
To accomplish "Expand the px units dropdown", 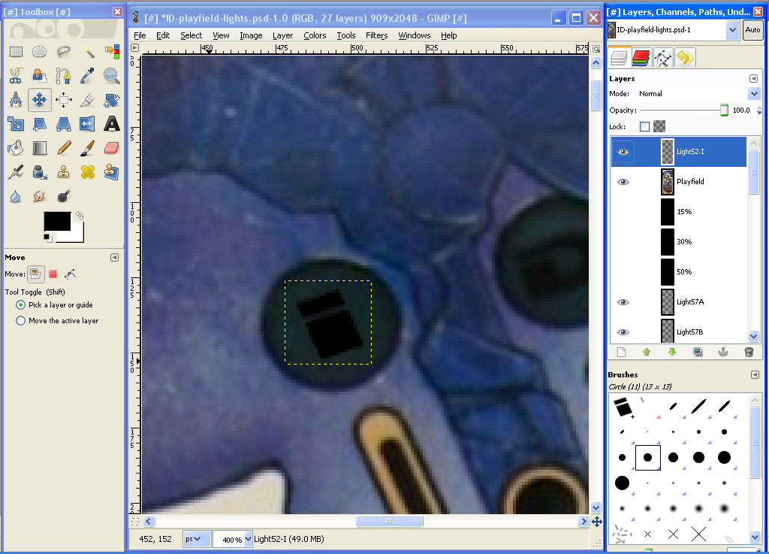I will tap(198, 539).
